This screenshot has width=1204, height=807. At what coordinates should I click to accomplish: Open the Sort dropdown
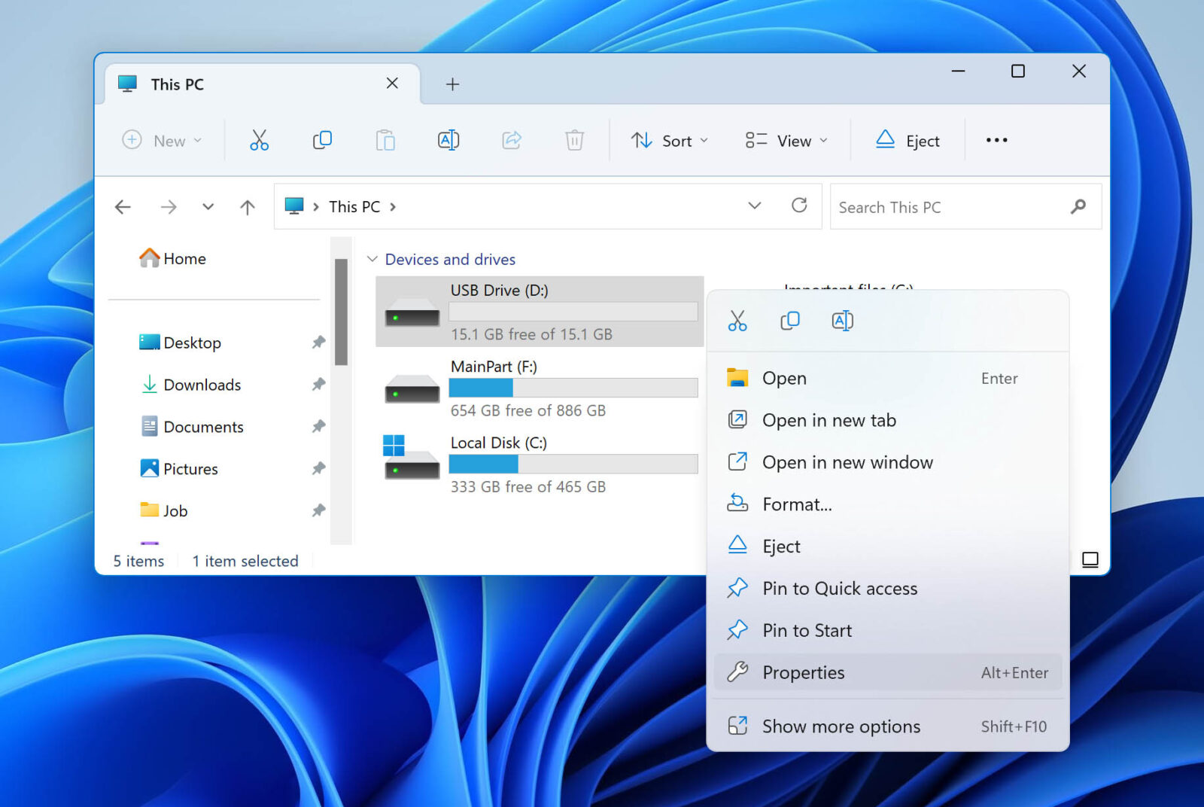coord(669,140)
